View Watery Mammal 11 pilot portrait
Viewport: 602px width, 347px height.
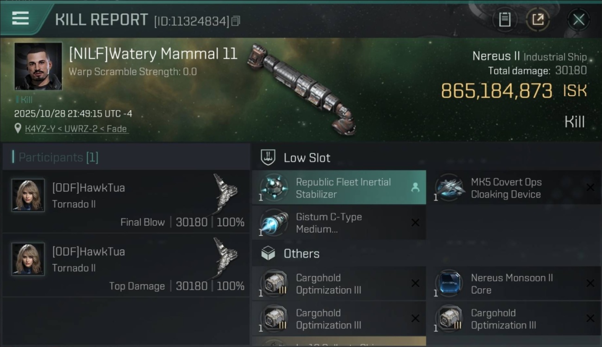[x=38, y=66]
